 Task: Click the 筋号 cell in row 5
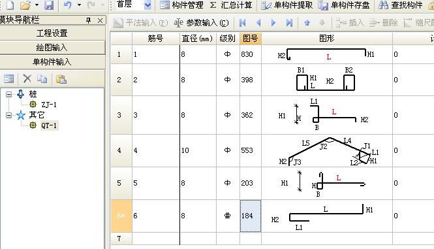tap(156, 183)
